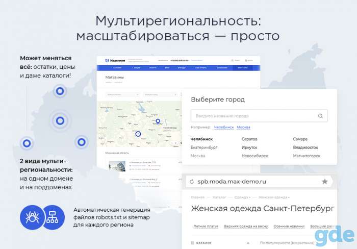Select Иркутск in the city list

249,147
